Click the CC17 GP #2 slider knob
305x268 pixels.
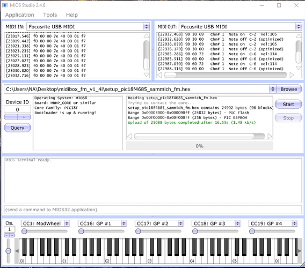coord(138,232)
